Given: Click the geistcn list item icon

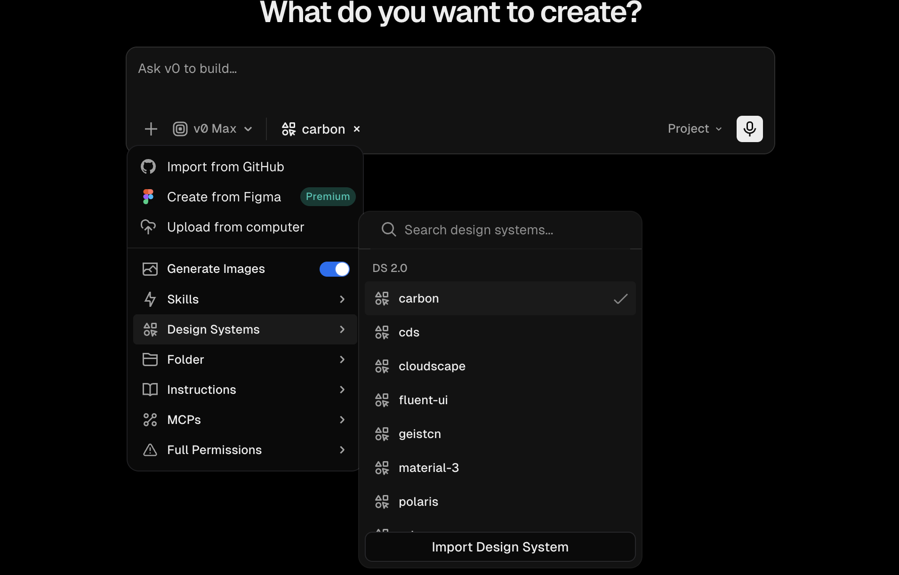Looking at the screenshot, I should click(x=382, y=434).
